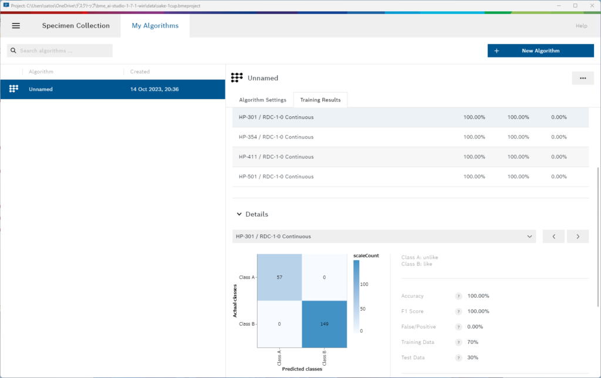The height and width of the screenshot is (378, 601).
Task: Open the HP-301 sensor selection dropdown
Action: (x=384, y=237)
